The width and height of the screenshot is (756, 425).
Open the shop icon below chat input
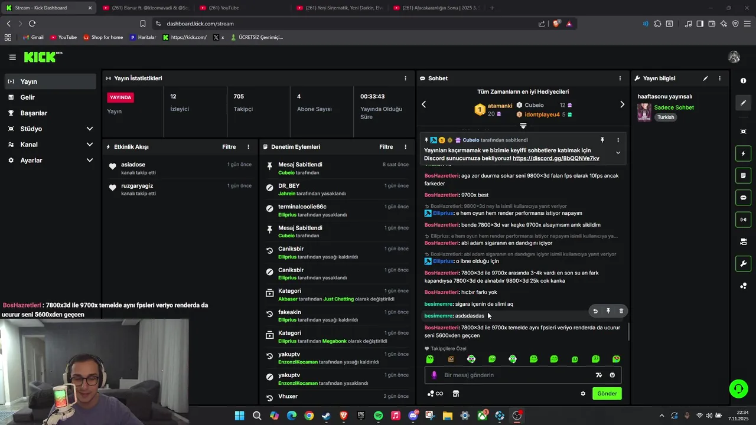[455, 394]
